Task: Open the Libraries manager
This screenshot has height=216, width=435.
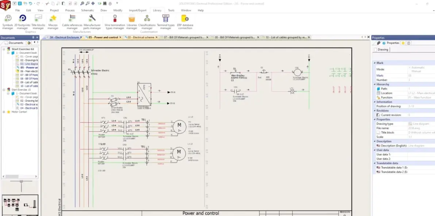Action: [132, 22]
